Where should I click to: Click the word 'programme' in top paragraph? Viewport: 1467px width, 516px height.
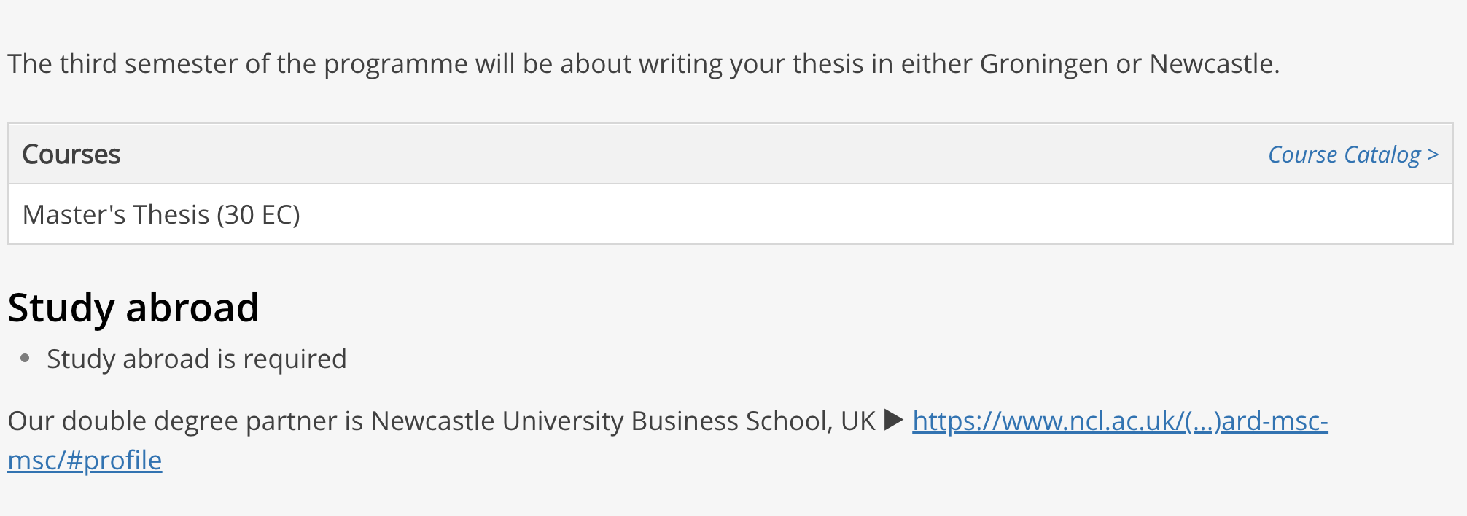coord(396,64)
